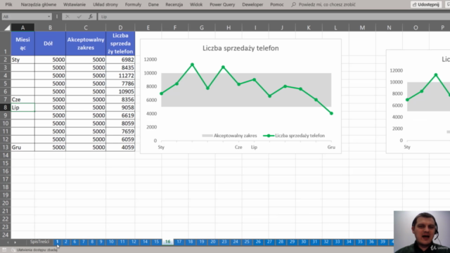450x253 pixels.
Task: Open the SpisTreści sheet tab
Action: pyautogui.click(x=39, y=242)
